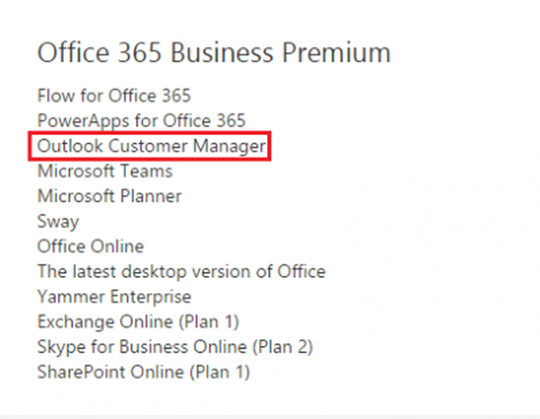Select Microsoft Teams in the list
The height and width of the screenshot is (419, 540).
pyautogui.click(x=105, y=171)
